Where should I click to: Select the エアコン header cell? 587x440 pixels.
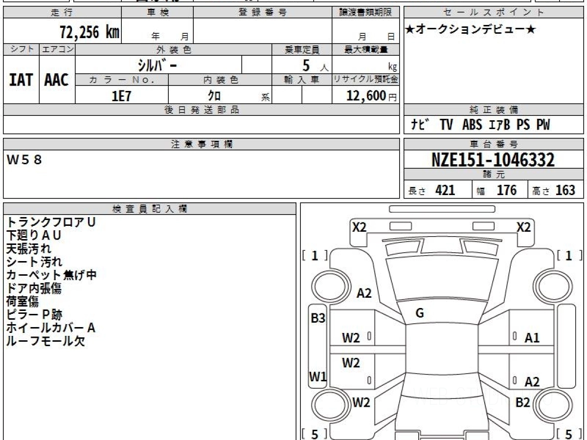click(x=57, y=49)
